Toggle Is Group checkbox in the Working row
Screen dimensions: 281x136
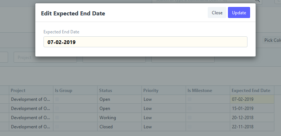coord(57,118)
